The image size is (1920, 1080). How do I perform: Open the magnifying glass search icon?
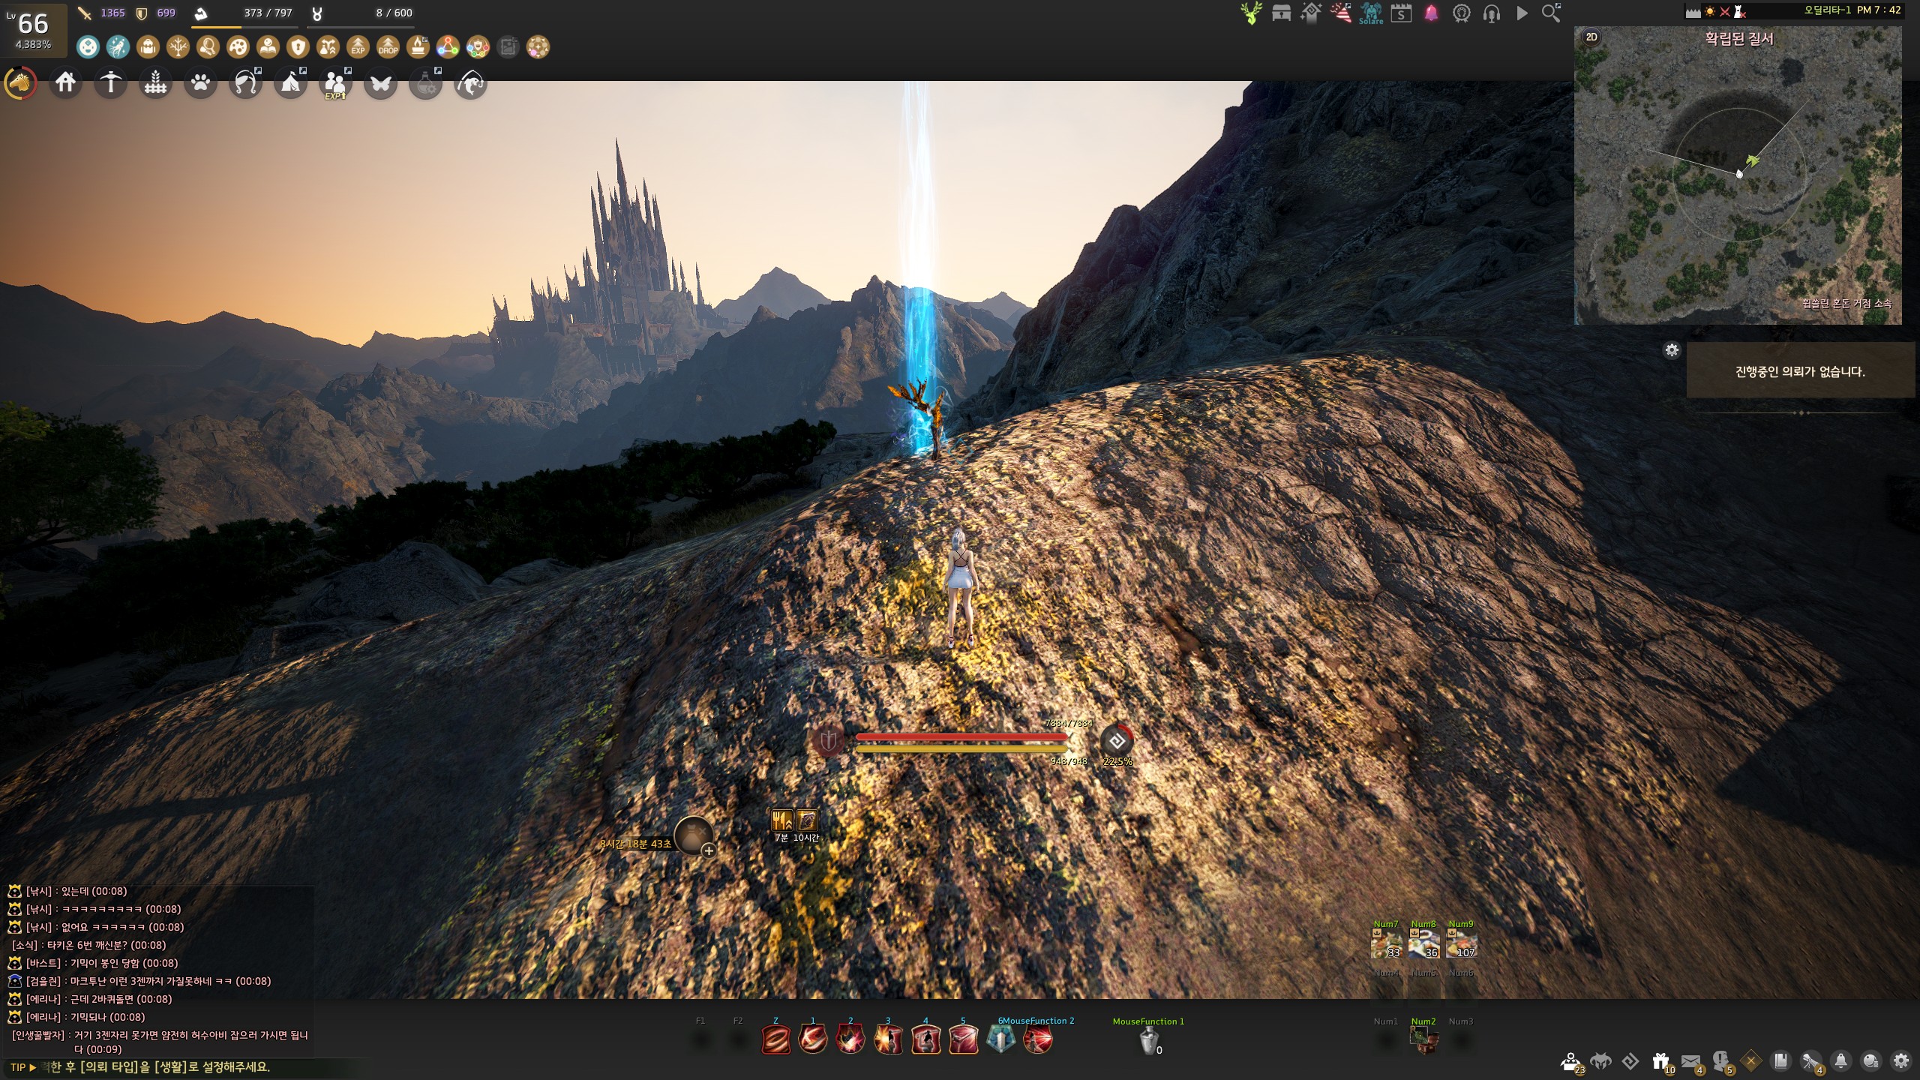tap(1551, 13)
